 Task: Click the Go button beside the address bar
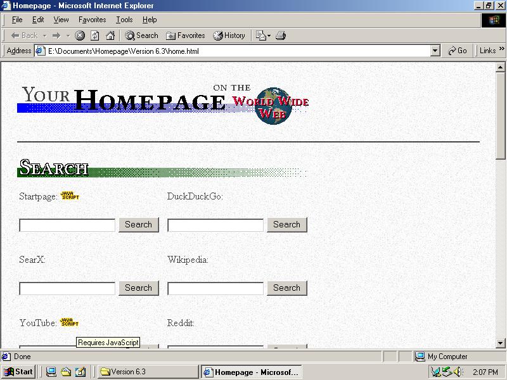pyautogui.click(x=457, y=51)
